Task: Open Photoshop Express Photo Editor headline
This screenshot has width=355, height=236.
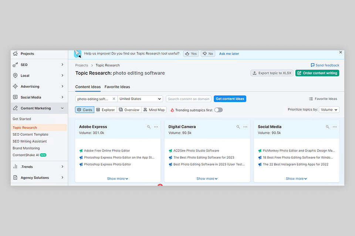Action: click(x=108, y=164)
